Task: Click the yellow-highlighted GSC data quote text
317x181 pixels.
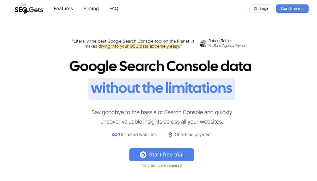Action: pyautogui.click(x=139, y=46)
